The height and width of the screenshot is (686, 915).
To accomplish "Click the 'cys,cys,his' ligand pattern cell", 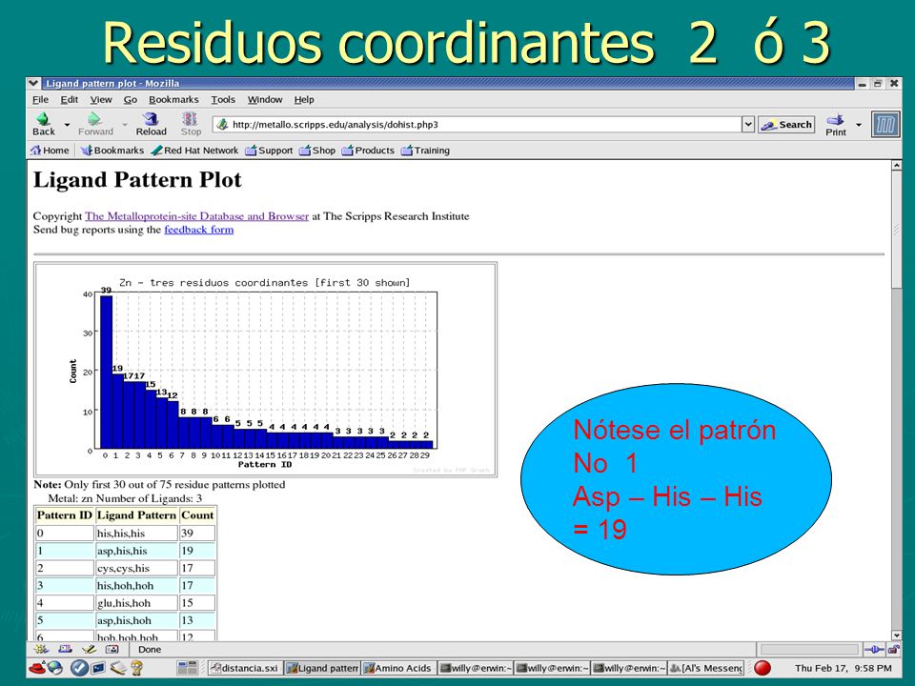I will click(136, 568).
